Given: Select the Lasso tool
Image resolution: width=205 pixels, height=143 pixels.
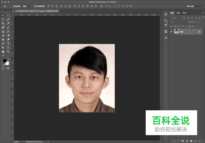Looking at the screenshot, I should click(3, 19).
